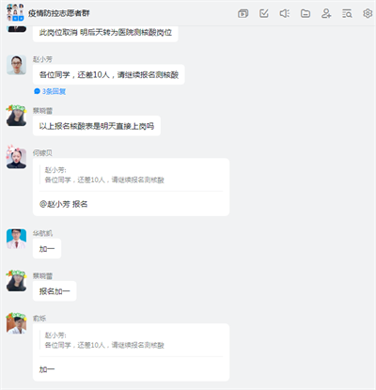Open group settings gear icon
The width and height of the screenshot is (376, 390).
pyautogui.click(x=368, y=13)
